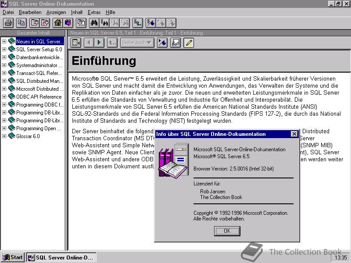Click the Windows Start button

[13, 257]
